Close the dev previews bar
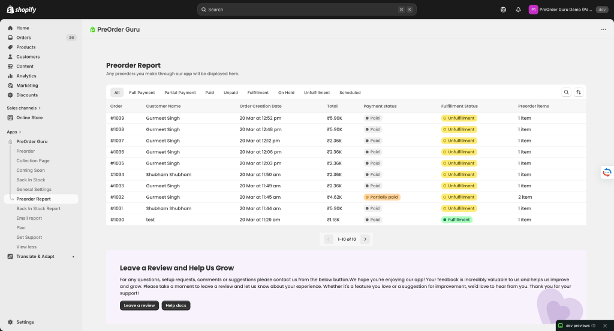Image resolution: width=614 pixels, height=331 pixels. pyautogui.click(x=605, y=326)
